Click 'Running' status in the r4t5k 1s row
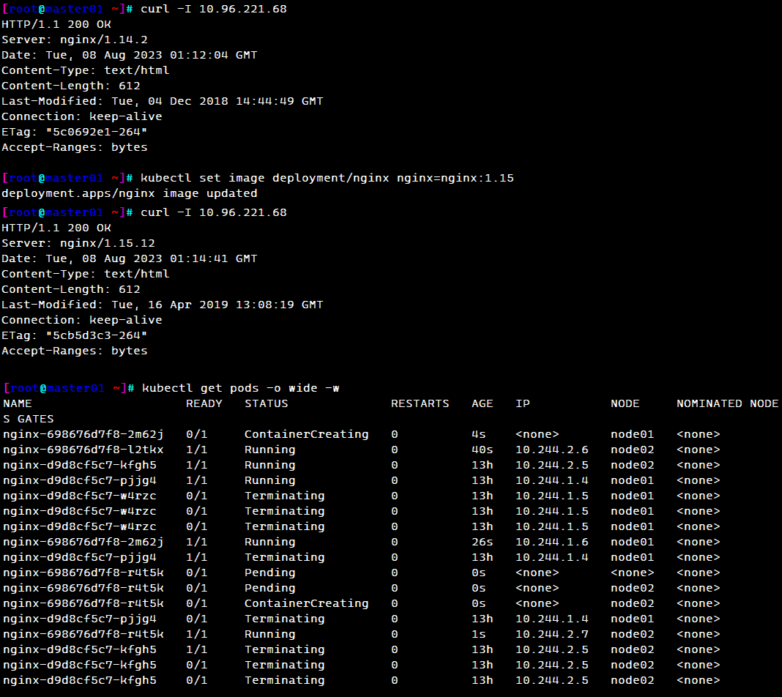The width and height of the screenshot is (782, 697). click(x=269, y=634)
